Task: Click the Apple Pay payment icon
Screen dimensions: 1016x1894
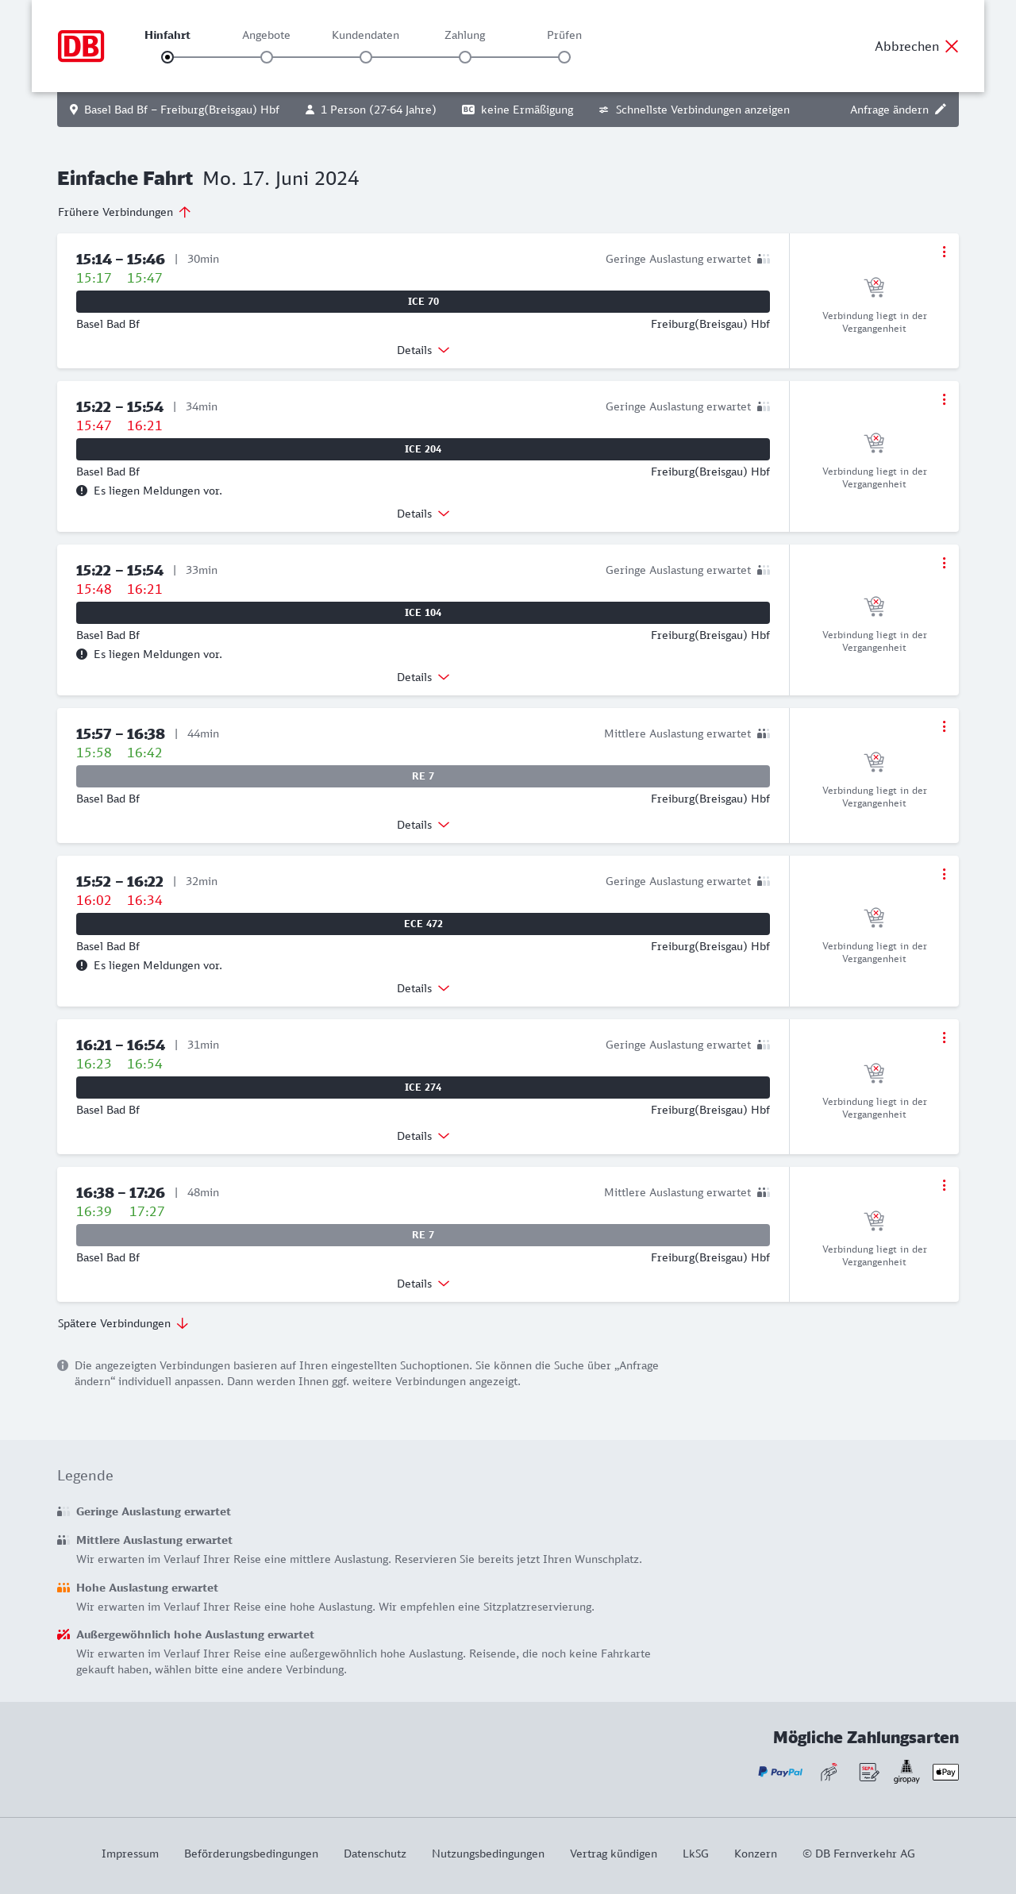Action: 945,1772
